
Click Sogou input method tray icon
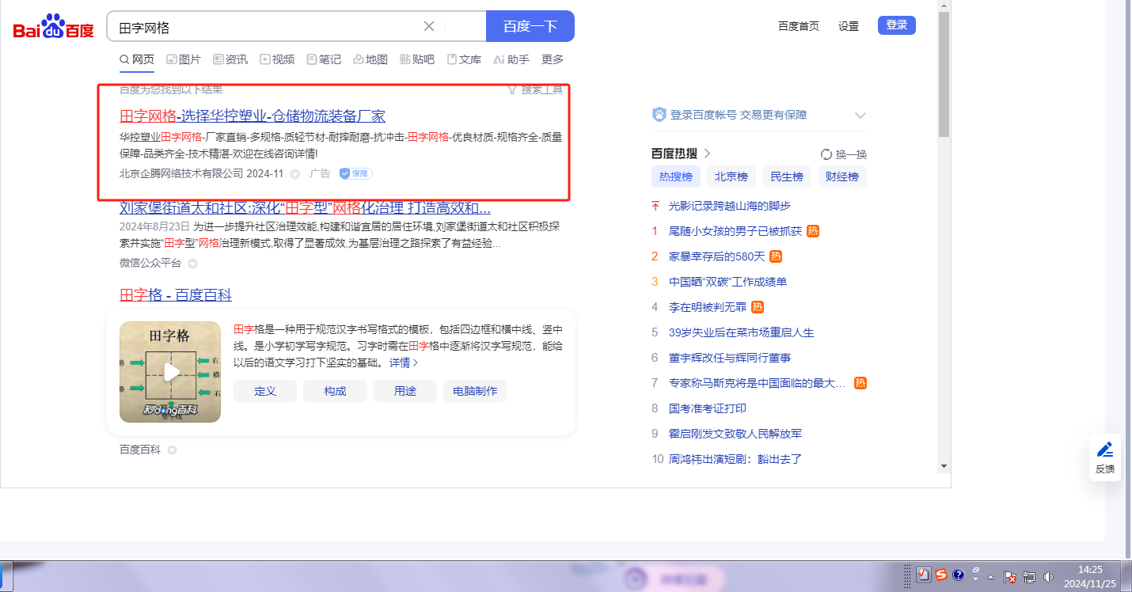click(941, 575)
